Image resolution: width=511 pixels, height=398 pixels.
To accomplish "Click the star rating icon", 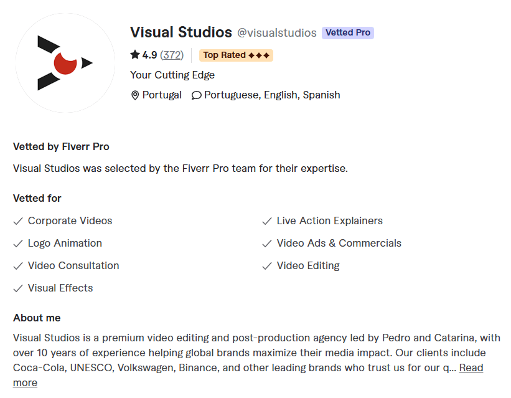I will click(x=135, y=55).
